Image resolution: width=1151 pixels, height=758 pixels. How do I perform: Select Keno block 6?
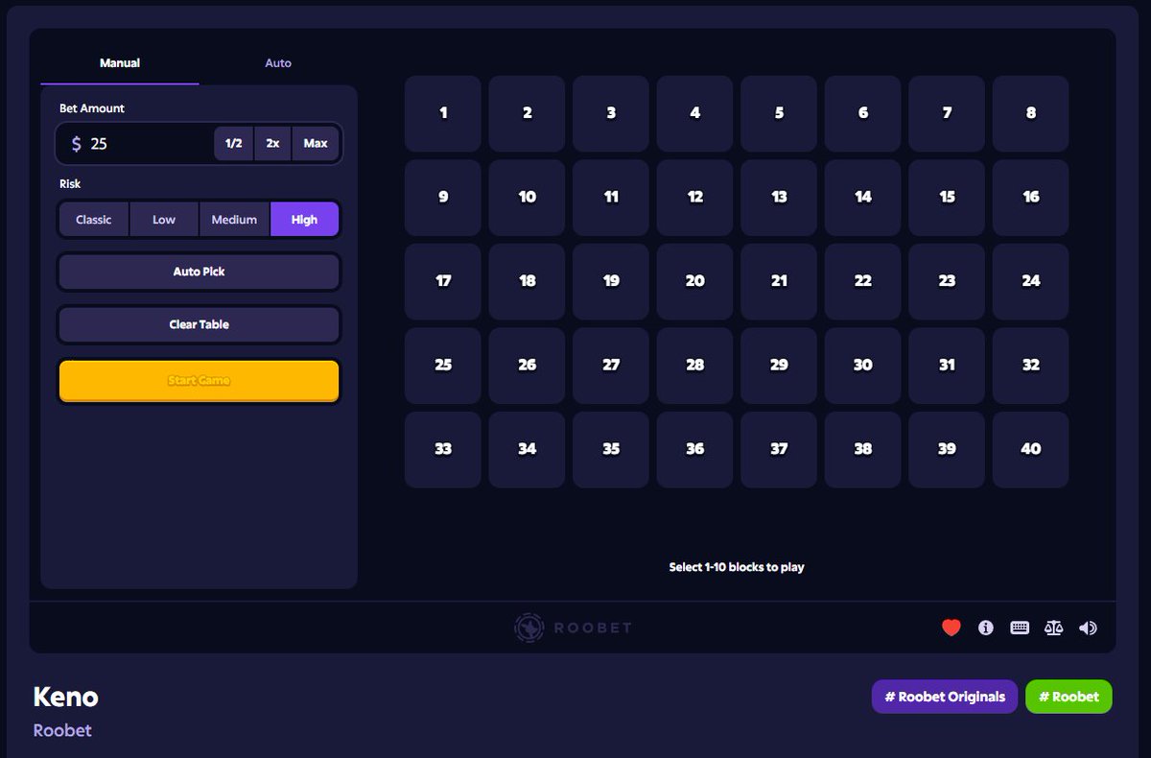862,113
